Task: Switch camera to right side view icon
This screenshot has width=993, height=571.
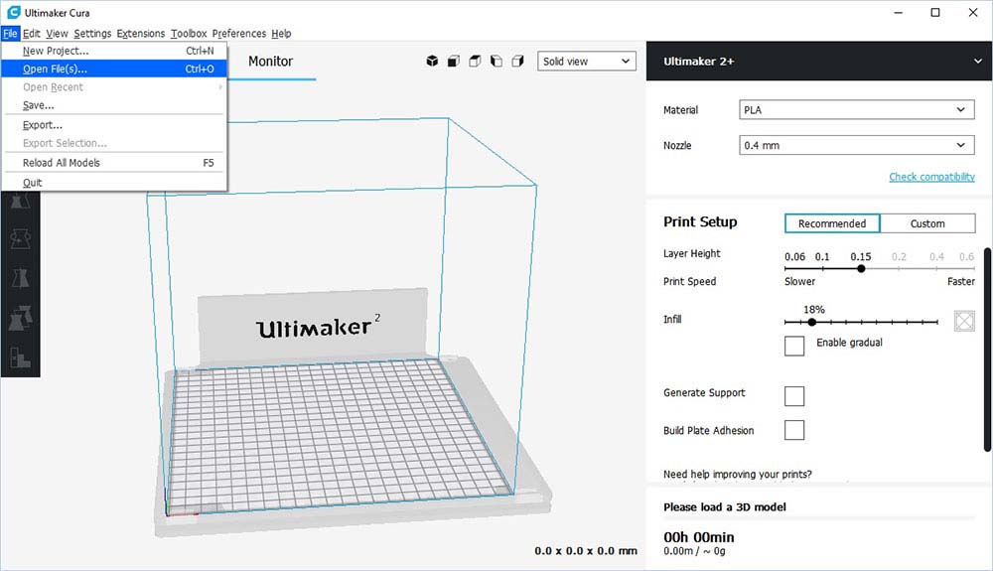Action: 516,62
